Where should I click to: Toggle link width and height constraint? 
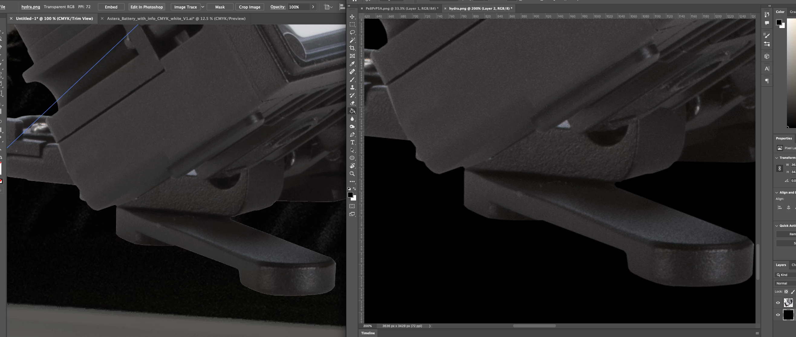tap(779, 168)
